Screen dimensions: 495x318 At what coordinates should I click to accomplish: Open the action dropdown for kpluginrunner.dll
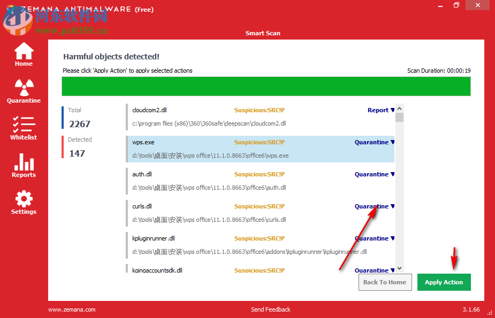click(x=374, y=238)
